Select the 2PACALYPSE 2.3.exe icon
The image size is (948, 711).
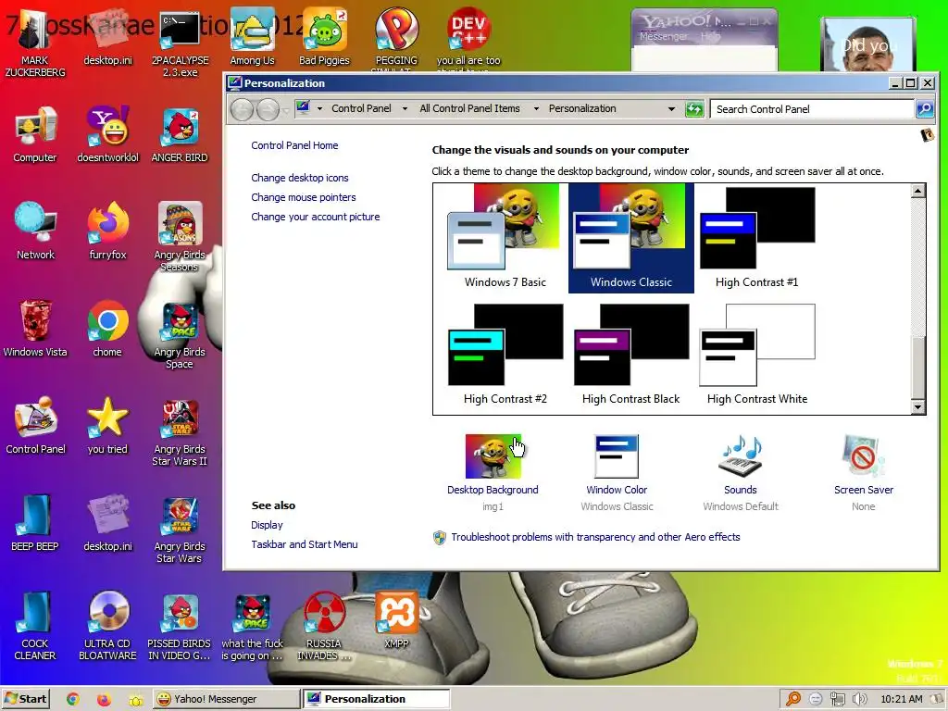coord(180,44)
